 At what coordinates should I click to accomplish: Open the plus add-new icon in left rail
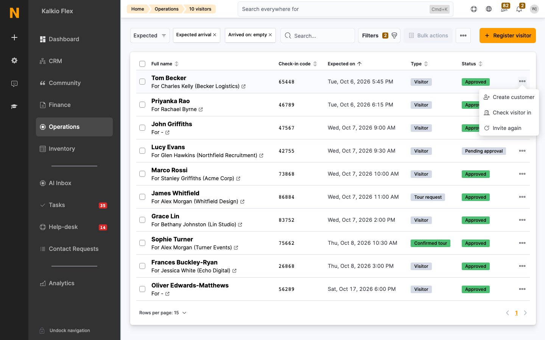coord(14,37)
